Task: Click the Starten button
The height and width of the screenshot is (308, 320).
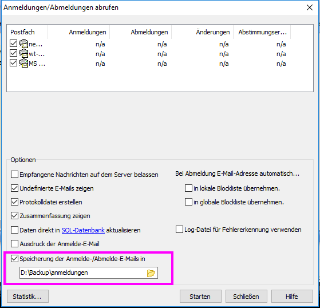Action: coord(200,297)
